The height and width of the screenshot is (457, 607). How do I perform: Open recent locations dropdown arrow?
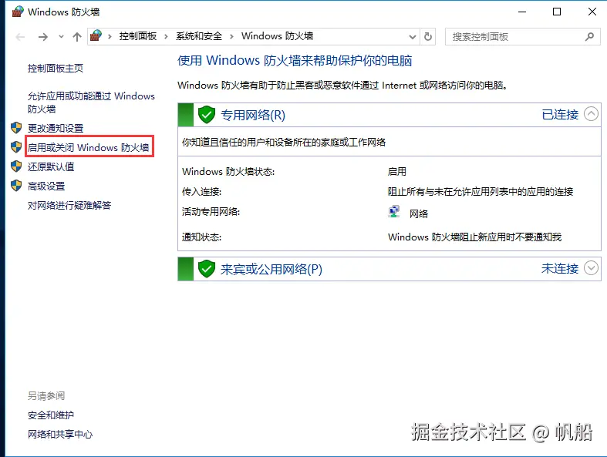point(61,37)
